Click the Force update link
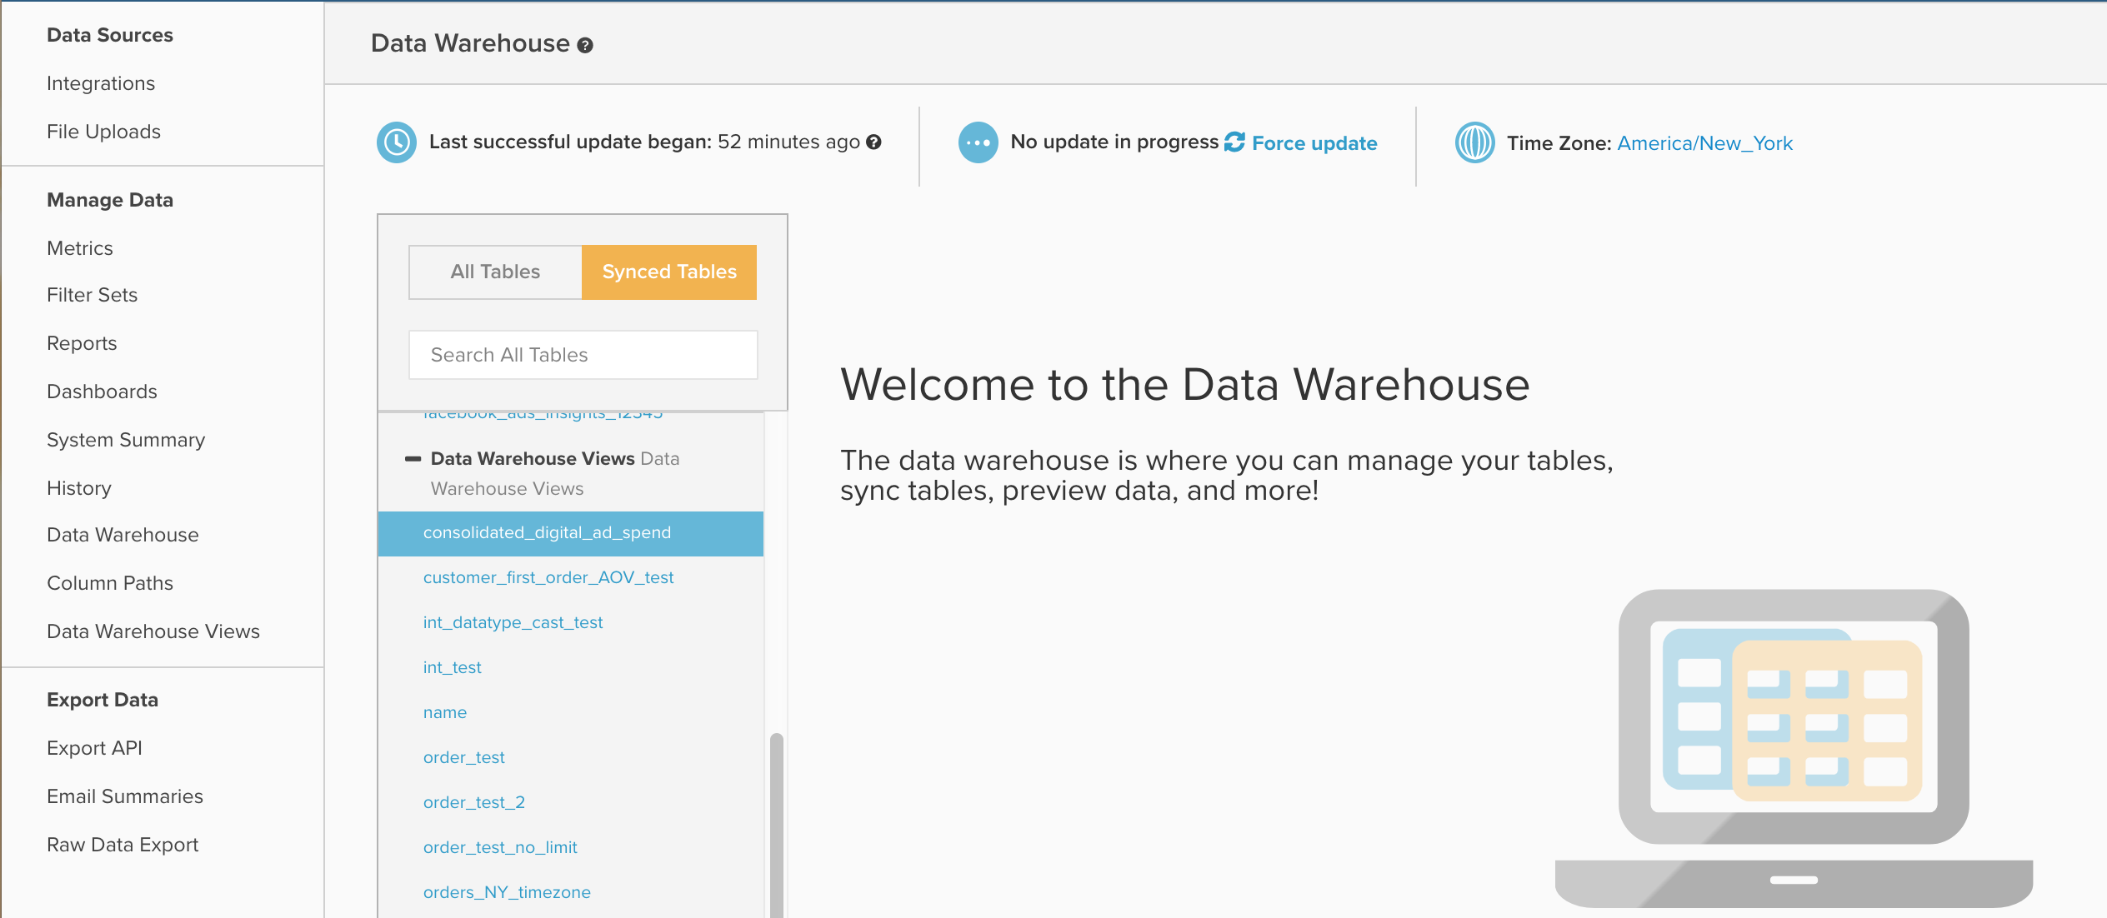Viewport: 2107px width, 918px height. tap(1314, 143)
